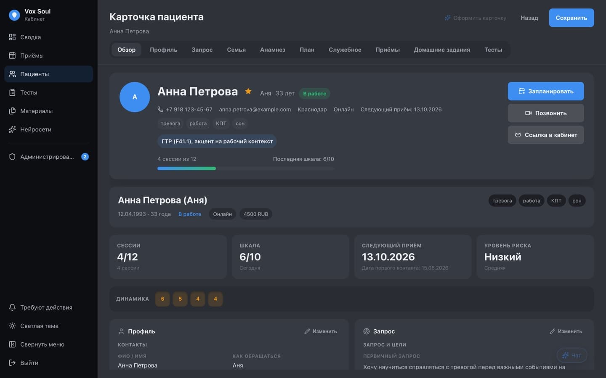
Task: Click the first dynamics chip showing 6
Action: coord(162,299)
